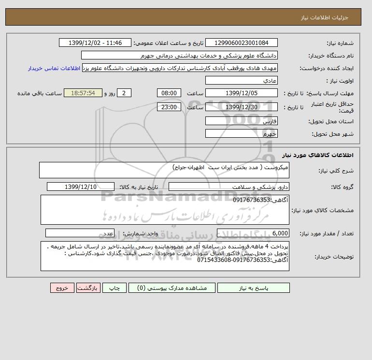Click the priority field showing عادي
Viewport: 372px width, 360px height.
241,80
